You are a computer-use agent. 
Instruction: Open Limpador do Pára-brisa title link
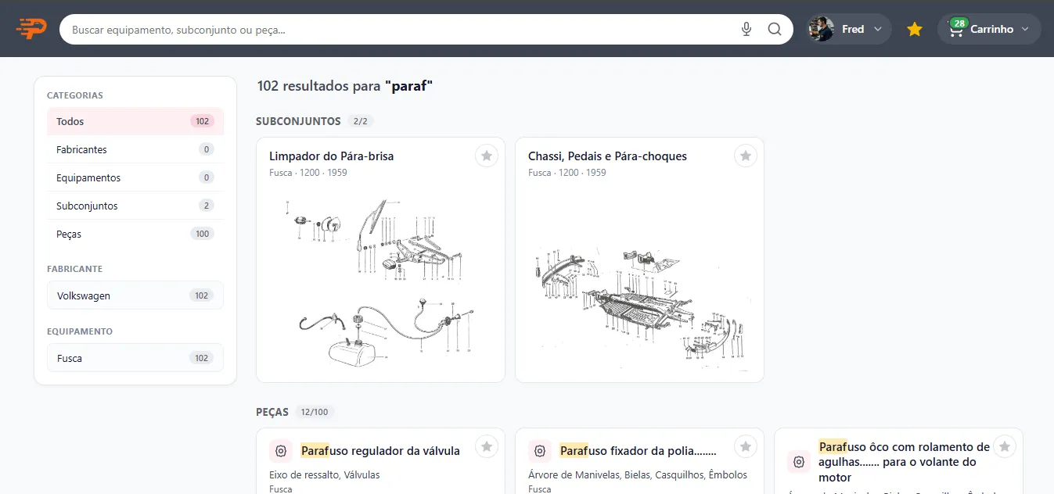(x=332, y=156)
